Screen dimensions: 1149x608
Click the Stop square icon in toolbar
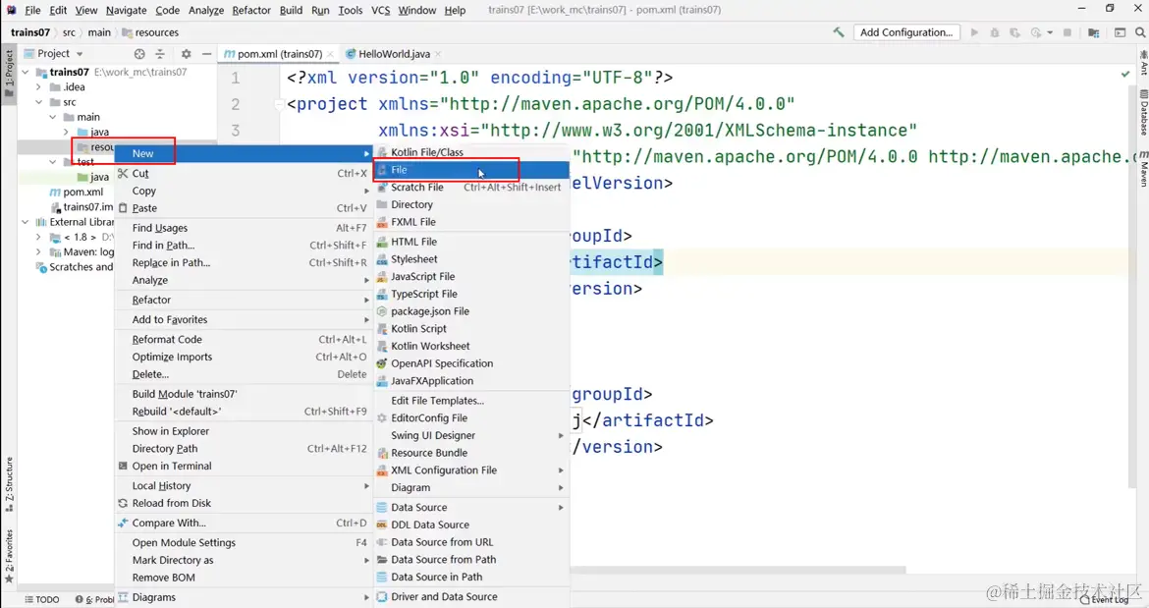click(1067, 32)
